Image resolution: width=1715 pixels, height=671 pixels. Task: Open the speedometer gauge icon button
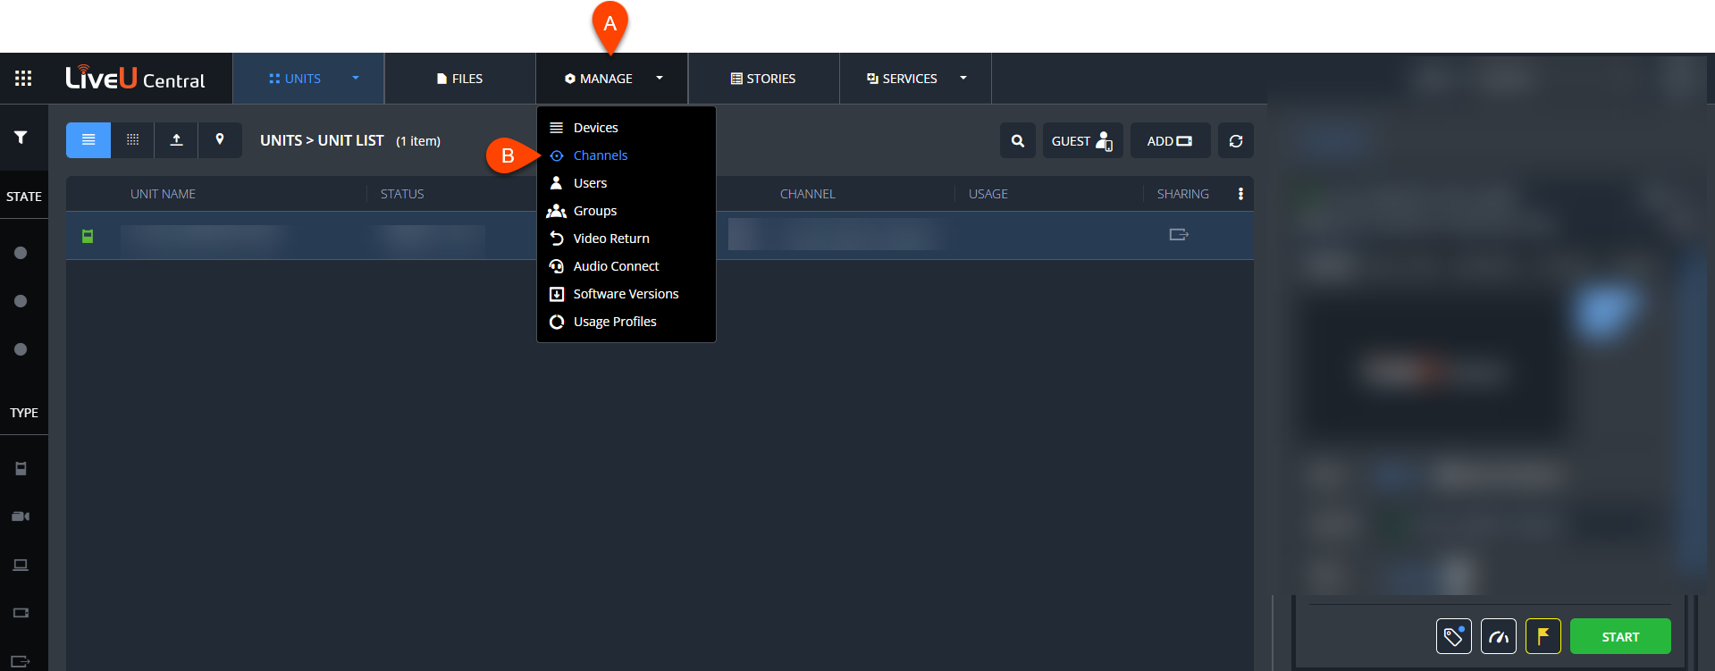pos(1499,636)
